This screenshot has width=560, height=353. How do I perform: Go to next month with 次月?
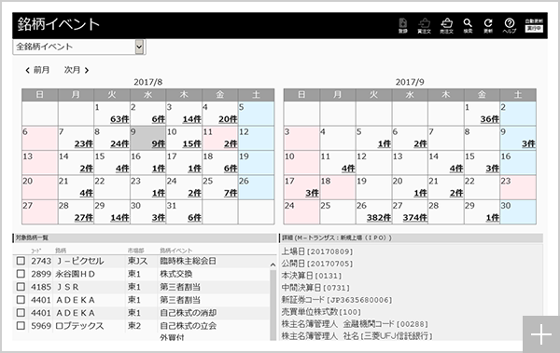click(77, 70)
